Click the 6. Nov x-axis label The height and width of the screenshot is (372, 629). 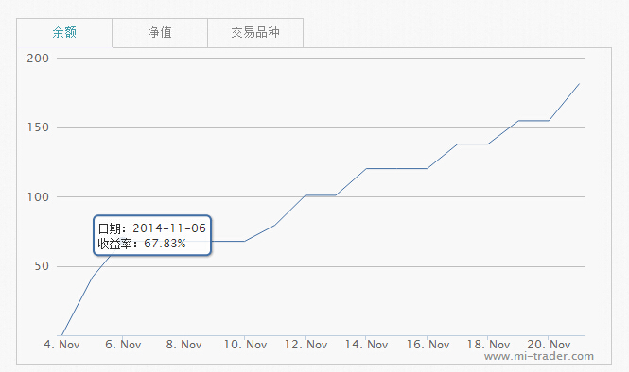click(x=123, y=345)
